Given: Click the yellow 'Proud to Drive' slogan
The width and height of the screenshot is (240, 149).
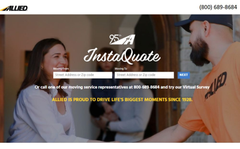Looking at the screenshot, I should coord(122,100).
